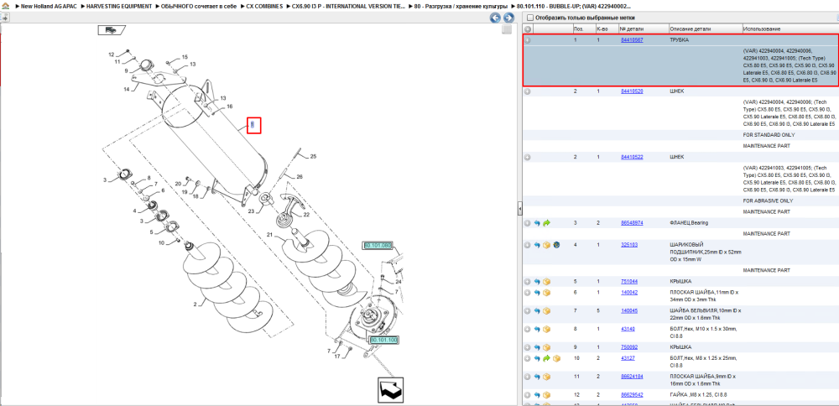This screenshot has width=839, height=406.
Task: Select callout 21 on the auger diagram
Action: 270,234
